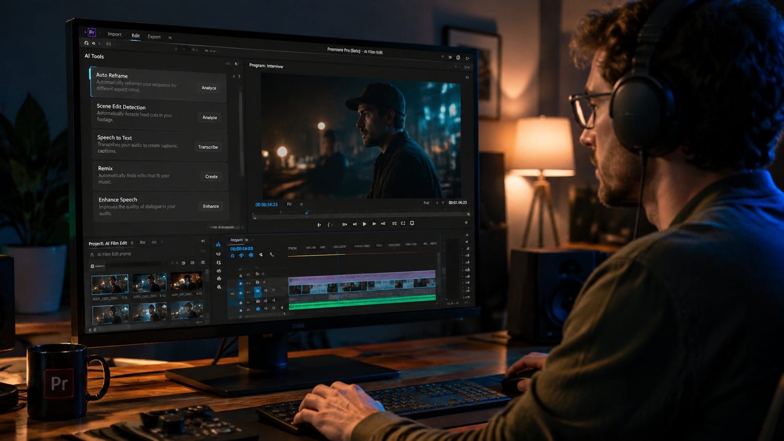Click the Go to In point icon
Image resolution: width=784 pixels, height=441 pixels.
pos(344,224)
